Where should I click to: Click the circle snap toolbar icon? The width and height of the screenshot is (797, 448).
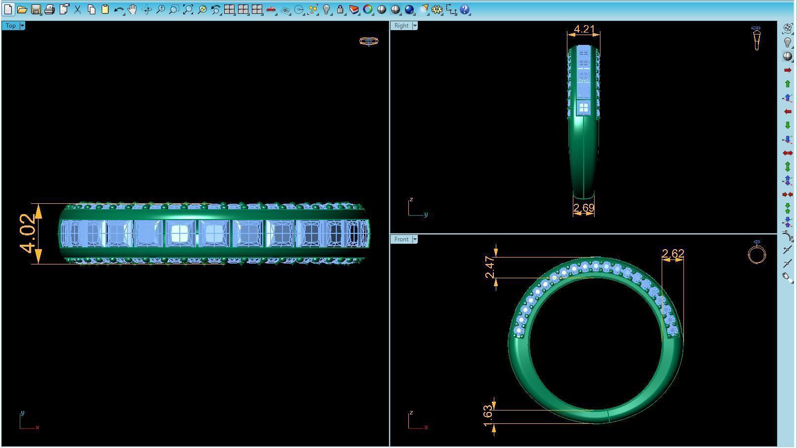click(299, 9)
